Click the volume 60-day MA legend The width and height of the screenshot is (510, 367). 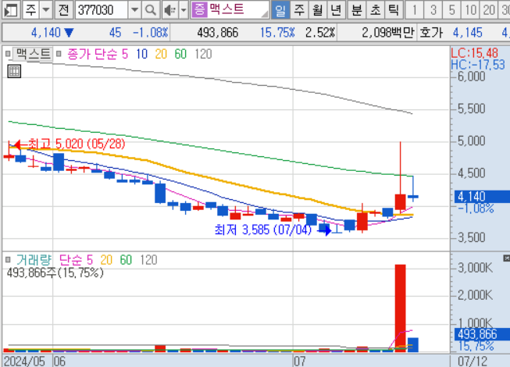coord(126,260)
